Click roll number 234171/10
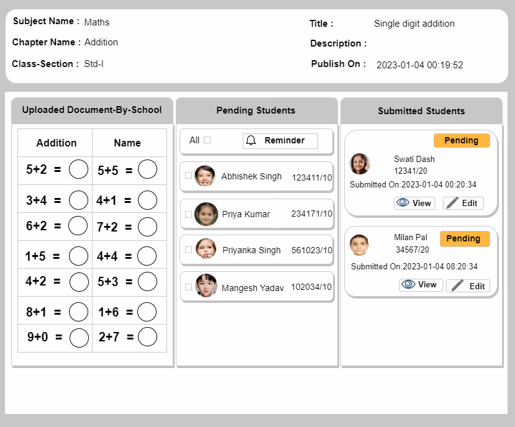The width and height of the screenshot is (515, 427). [x=312, y=213]
